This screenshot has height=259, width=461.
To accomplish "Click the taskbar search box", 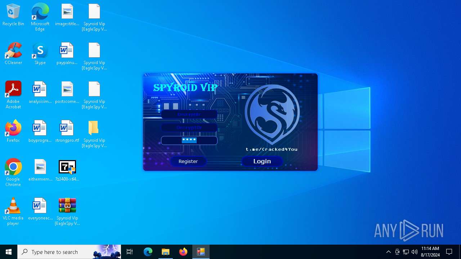I will click(69, 252).
